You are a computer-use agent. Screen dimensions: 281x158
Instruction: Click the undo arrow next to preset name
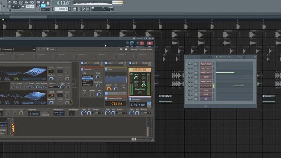pos(39,50)
